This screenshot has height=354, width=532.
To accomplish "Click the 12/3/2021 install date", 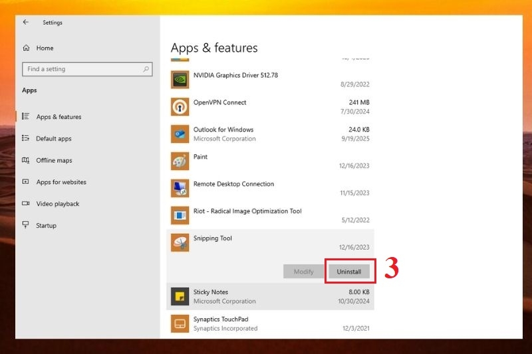I will (356, 328).
